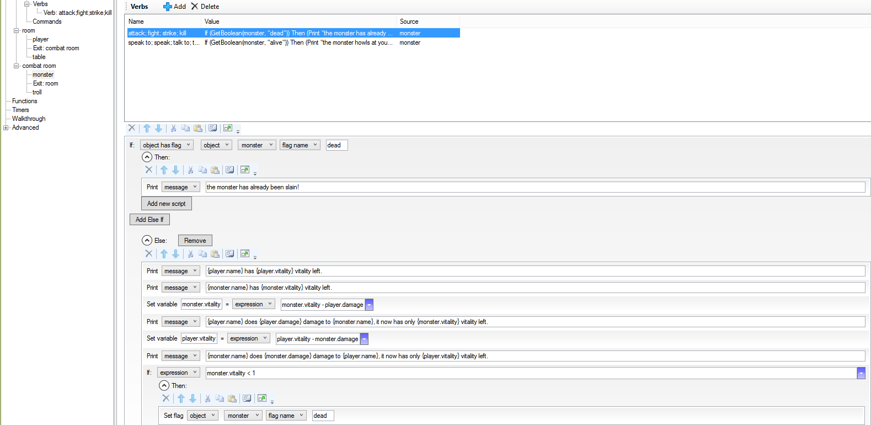Click pop-out window icon in Else section toolbar
This screenshot has height=425, width=871.
[x=245, y=254]
